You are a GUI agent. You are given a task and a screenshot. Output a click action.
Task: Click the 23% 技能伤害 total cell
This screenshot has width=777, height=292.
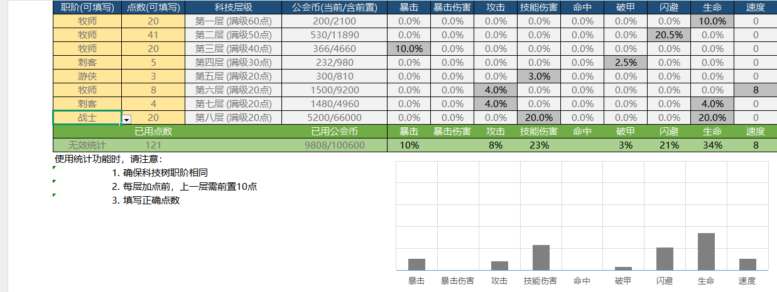point(539,145)
